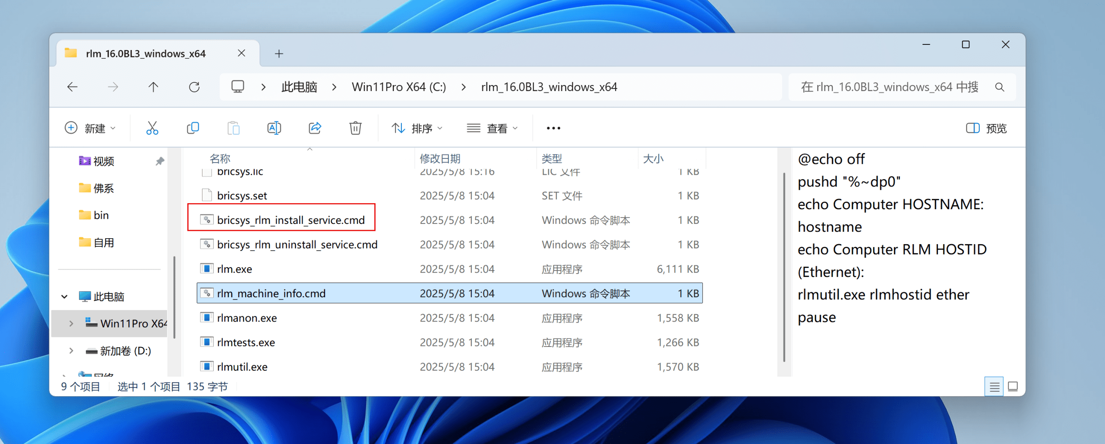
Task: Switch to details view in status bar
Action: 994,387
